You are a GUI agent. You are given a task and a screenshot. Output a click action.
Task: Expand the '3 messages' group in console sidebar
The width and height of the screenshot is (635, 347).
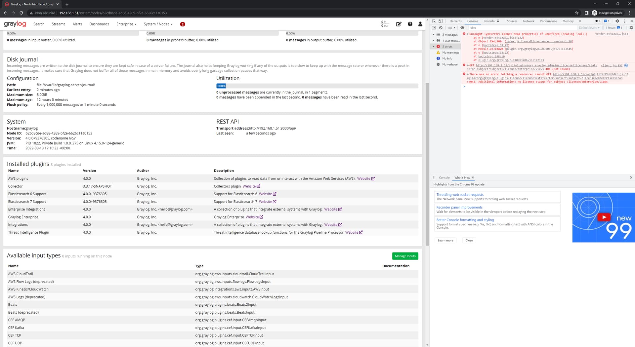[x=433, y=35]
